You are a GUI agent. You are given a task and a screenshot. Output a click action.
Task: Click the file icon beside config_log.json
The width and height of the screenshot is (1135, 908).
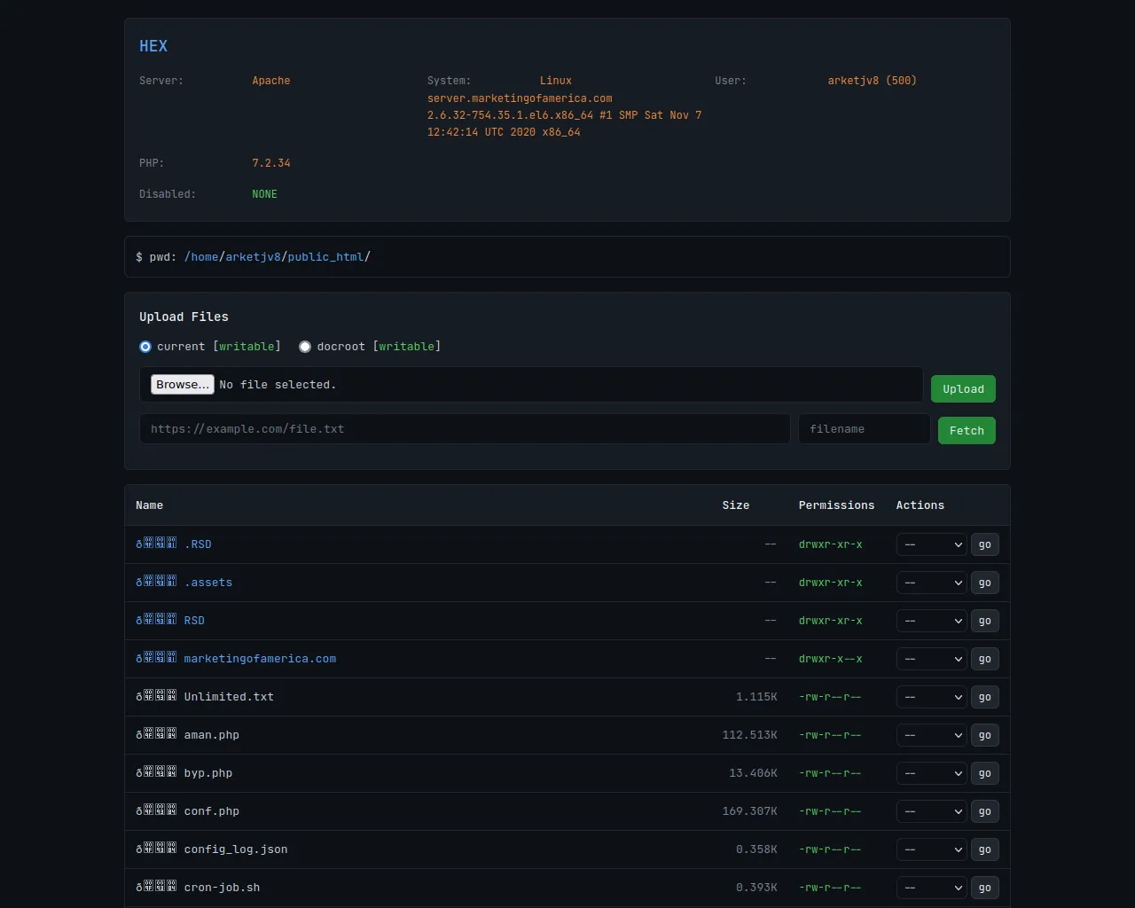156,849
